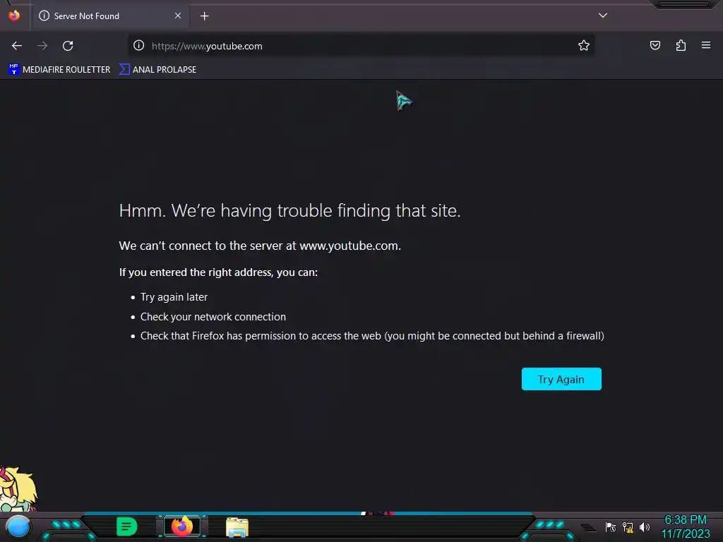723x542 pixels.
Task: Go back to the previous page
Action: click(17, 46)
